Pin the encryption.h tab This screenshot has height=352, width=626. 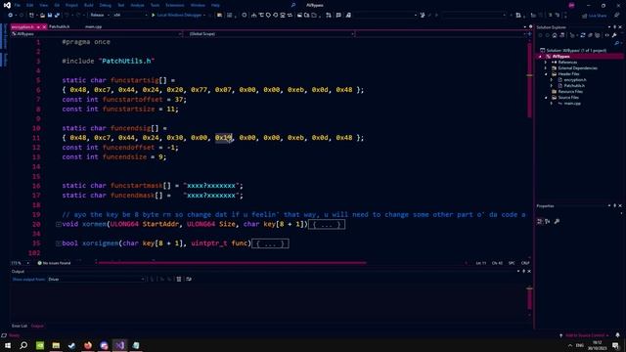pos(38,26)
